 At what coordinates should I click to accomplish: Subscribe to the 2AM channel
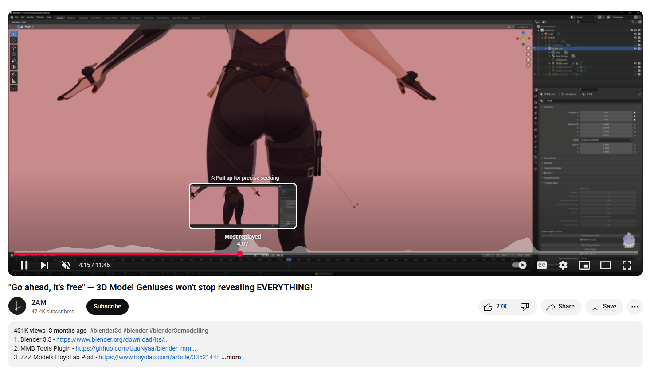point(107,307)
